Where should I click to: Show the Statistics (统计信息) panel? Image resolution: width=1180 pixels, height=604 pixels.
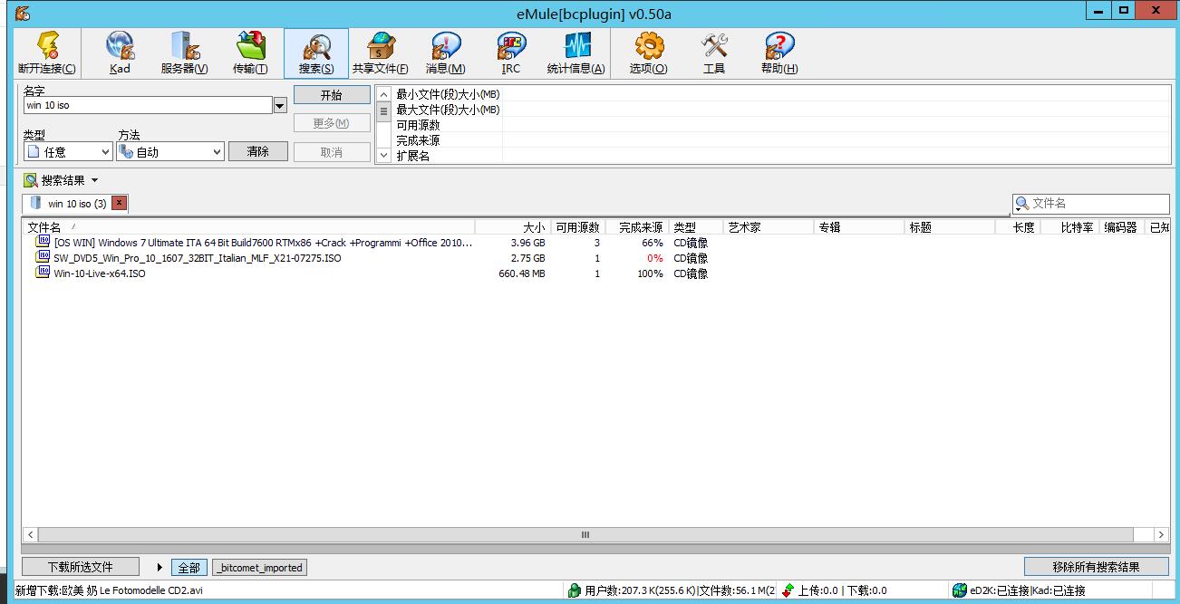point(575,53)
